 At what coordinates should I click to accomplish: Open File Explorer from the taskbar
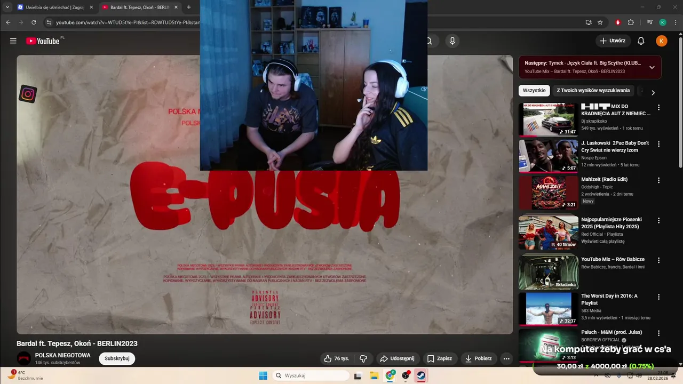(x=374, y=375)
